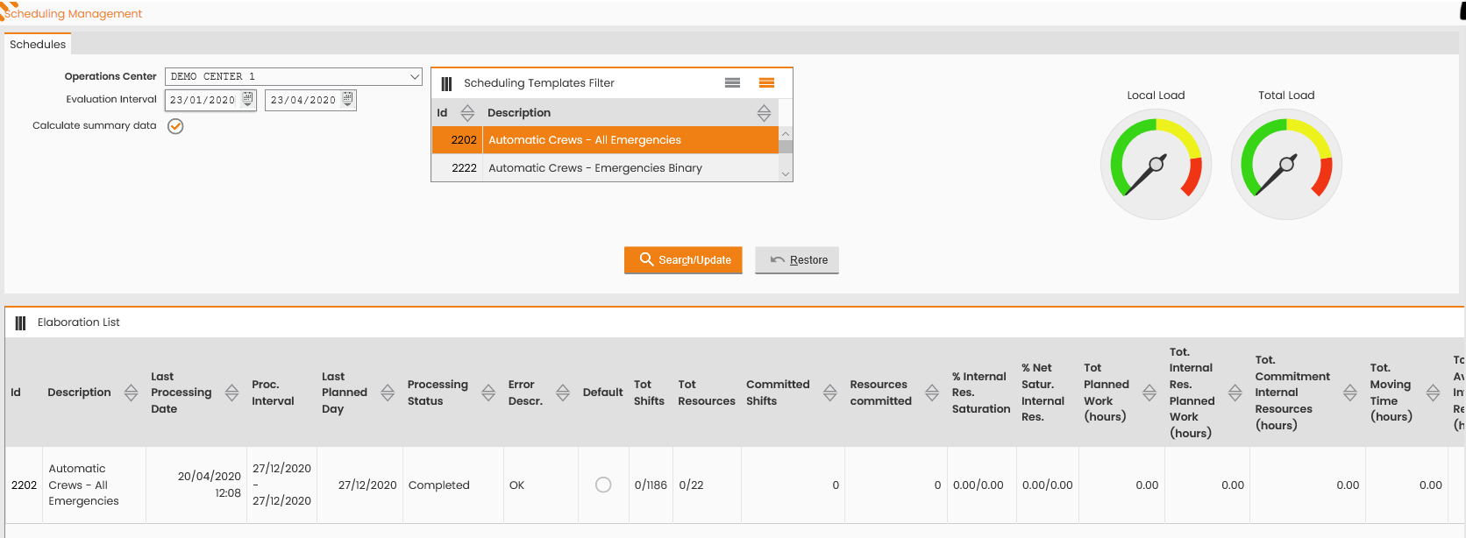This screenshot has height=538, width=1466.
Task: Sort by Processing Status
Action: (488, 393)
